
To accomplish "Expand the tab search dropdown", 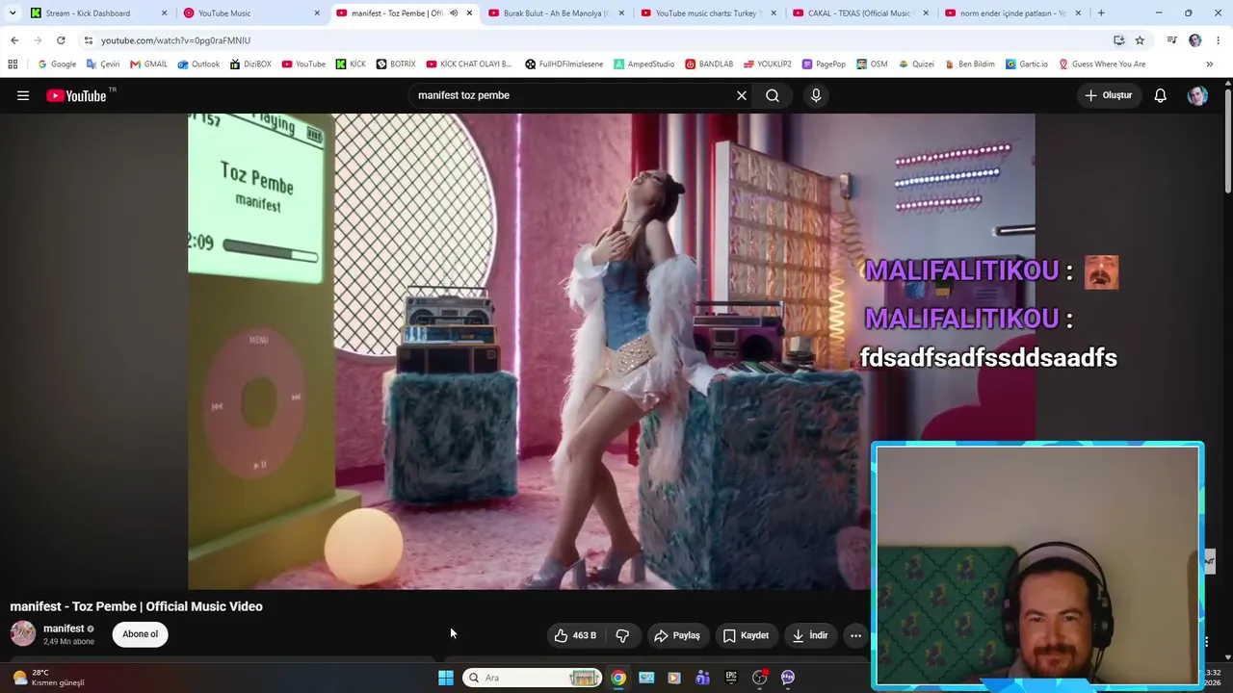I will [13, 13].
